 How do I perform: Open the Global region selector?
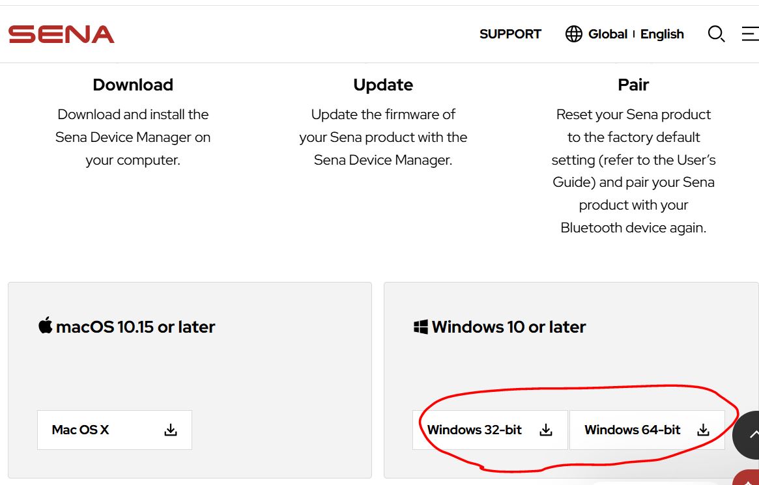607,35
